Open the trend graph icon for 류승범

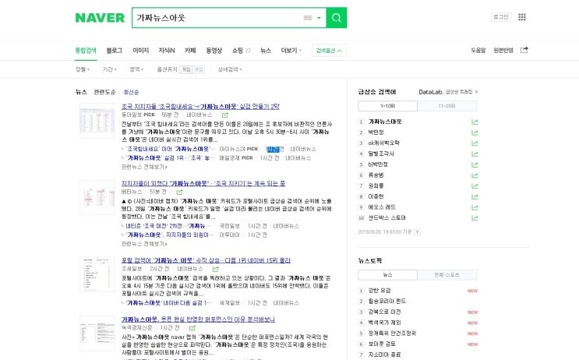tap(475, 175)
